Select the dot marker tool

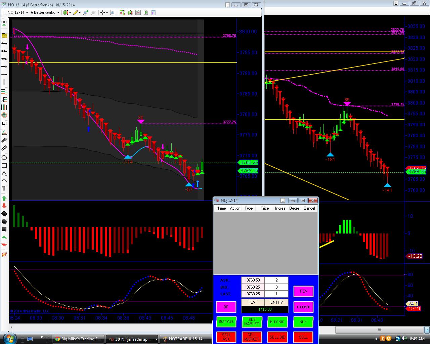click(4, 221)
